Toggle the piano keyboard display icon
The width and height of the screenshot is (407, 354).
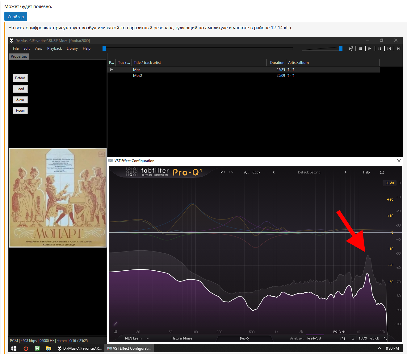pos(115,332)
